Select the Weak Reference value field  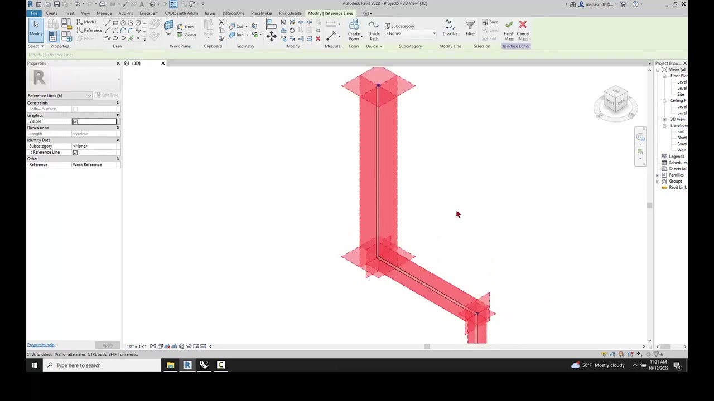click(95, 165)
